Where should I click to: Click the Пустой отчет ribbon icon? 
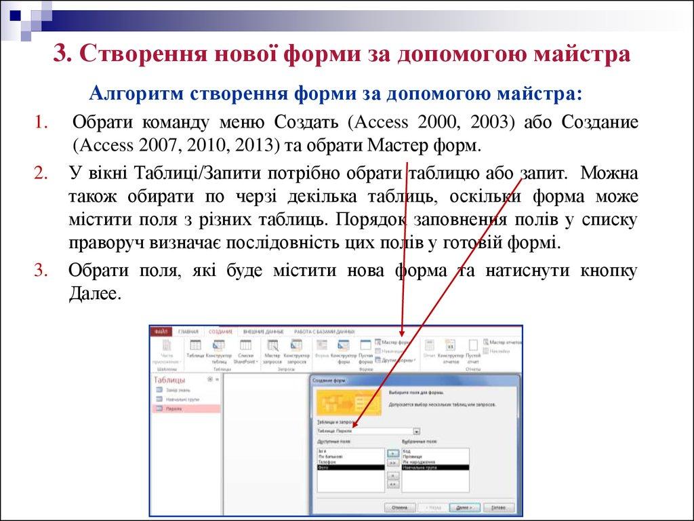coord(473,349)
